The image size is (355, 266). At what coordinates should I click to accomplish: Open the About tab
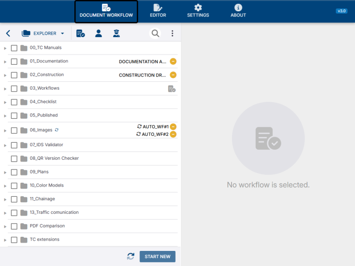[x=238, y=11]
